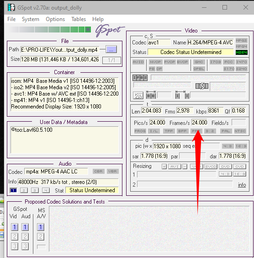Viewport: 254px width, 258px height.
Task: Open the File menu
Action: tap(11, 19)
